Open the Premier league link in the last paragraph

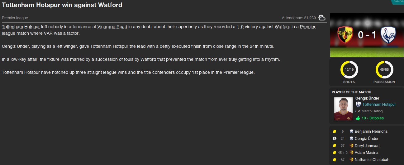[239, 73]
